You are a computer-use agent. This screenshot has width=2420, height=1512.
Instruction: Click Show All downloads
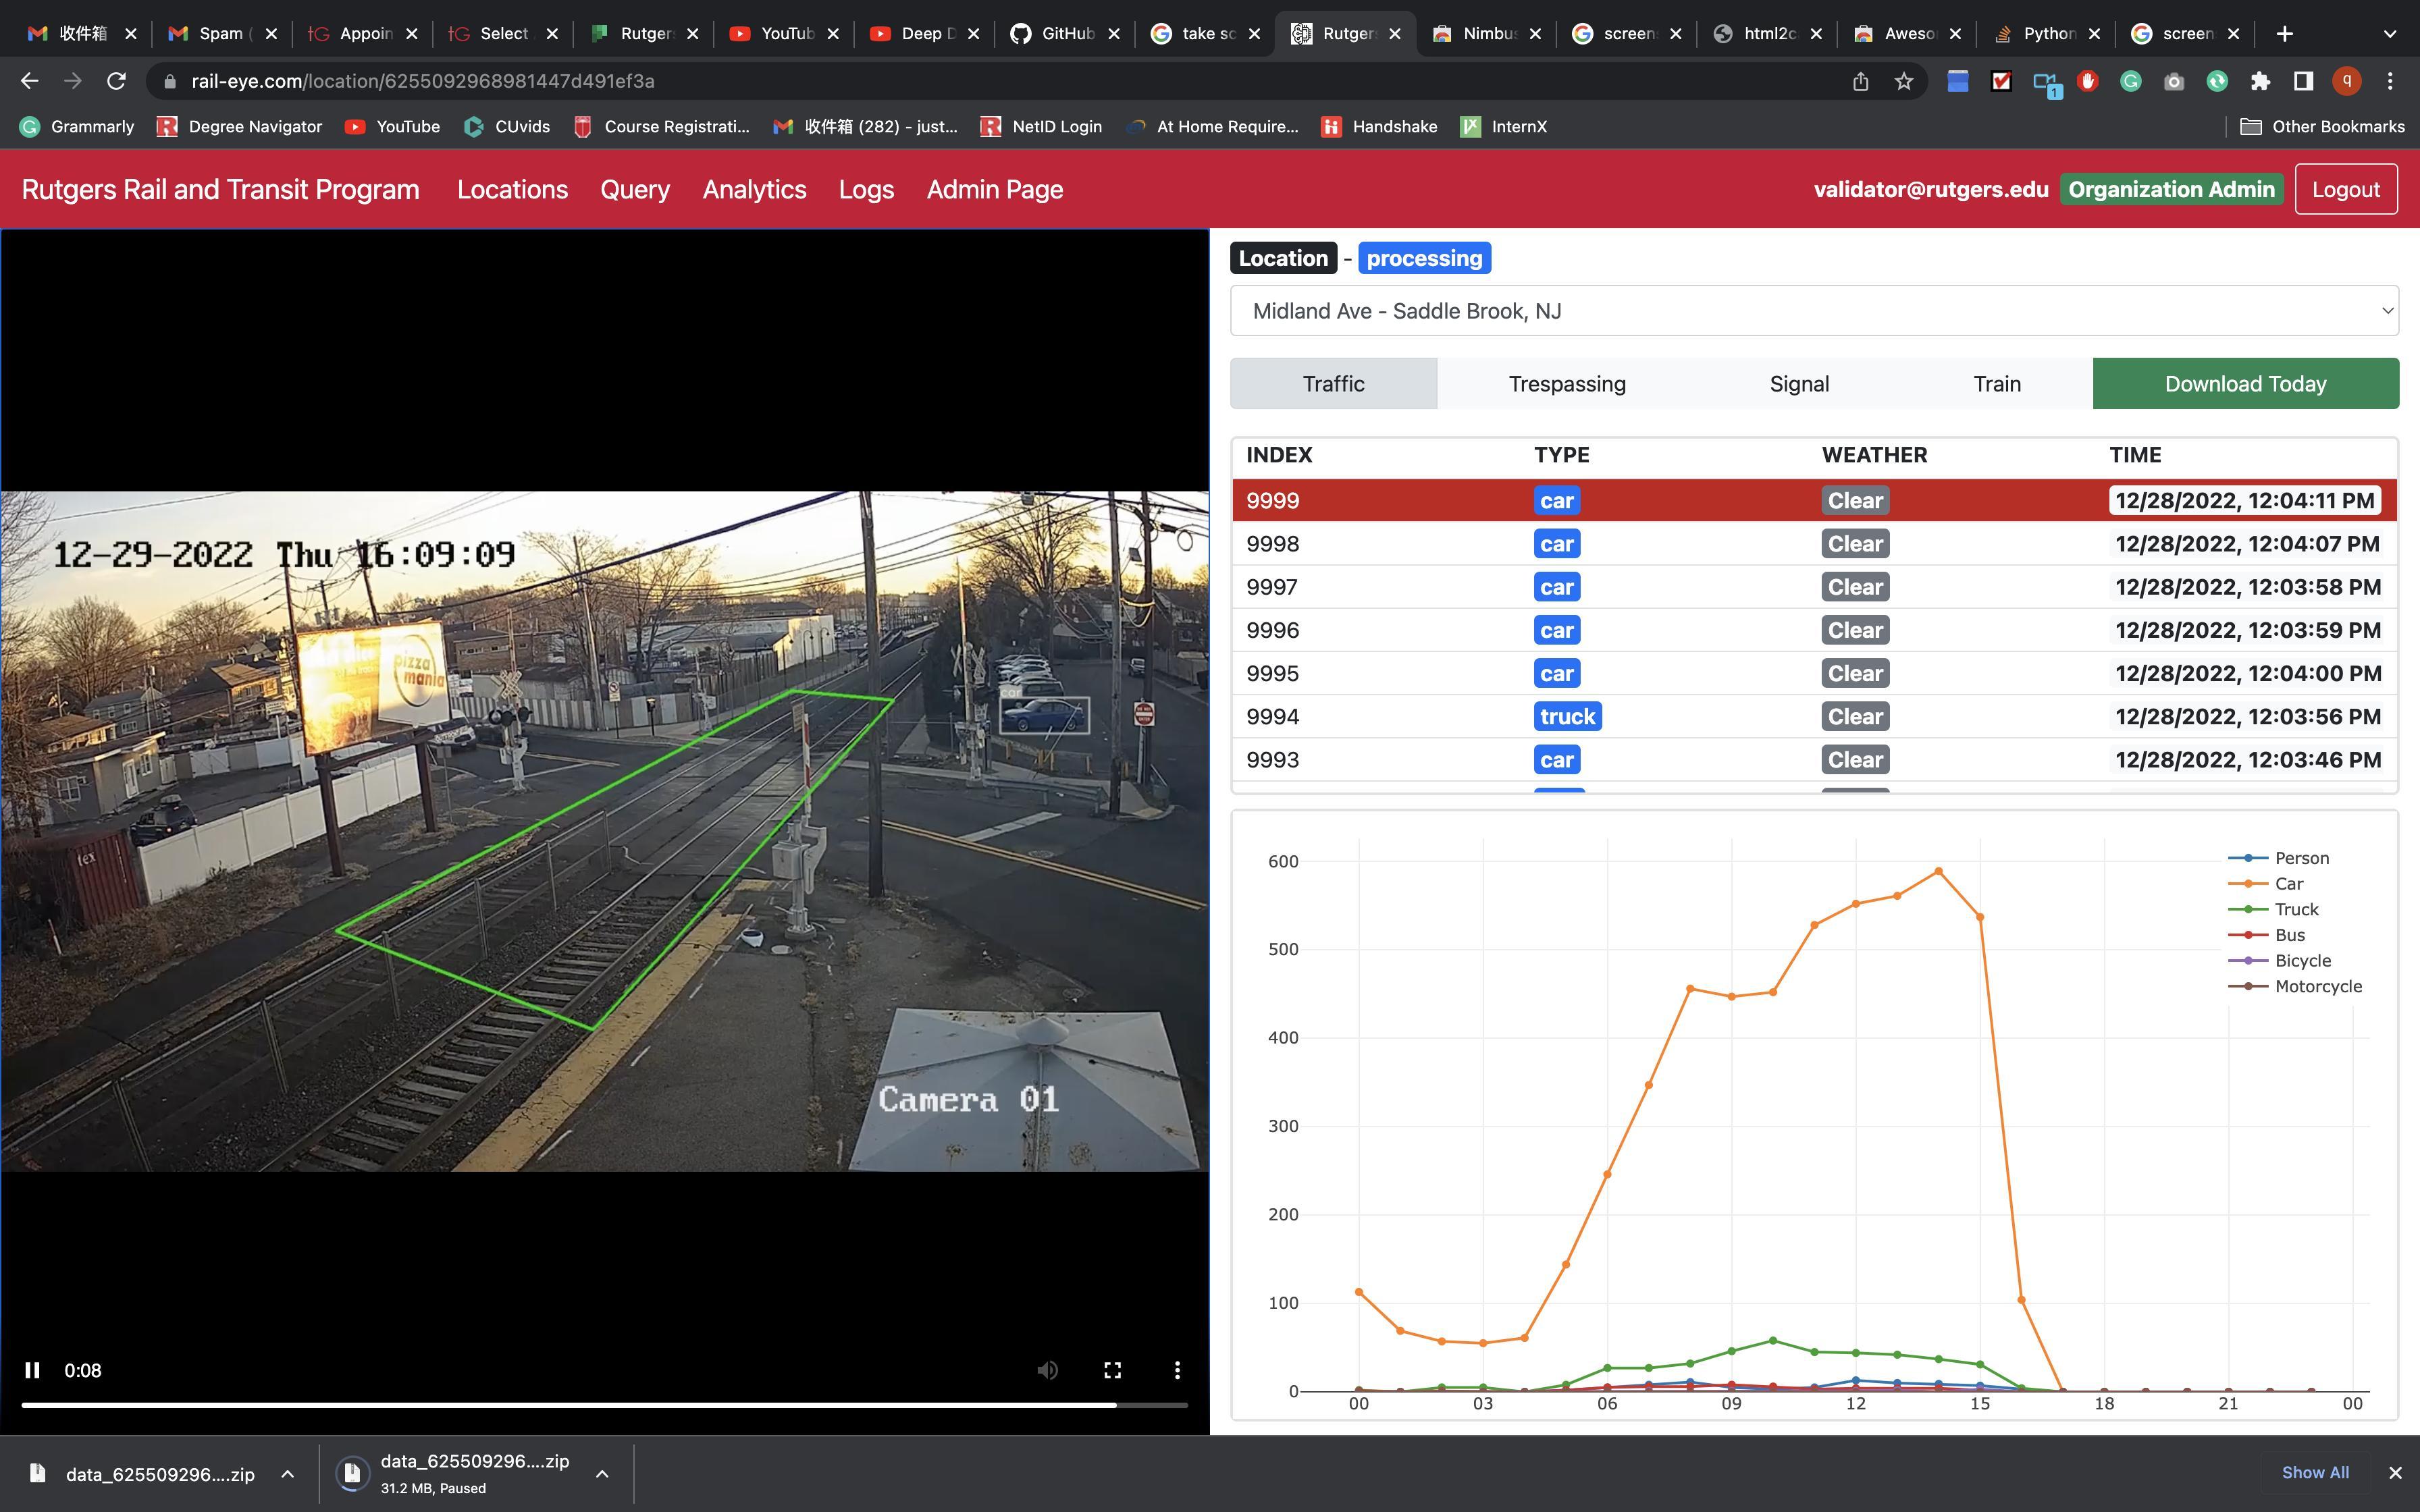pos(2315,1473)
